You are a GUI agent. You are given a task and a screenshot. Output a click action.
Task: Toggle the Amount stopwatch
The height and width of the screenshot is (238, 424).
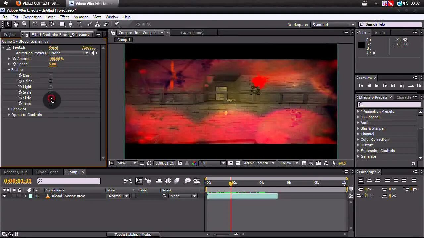[x=14, y=59]
